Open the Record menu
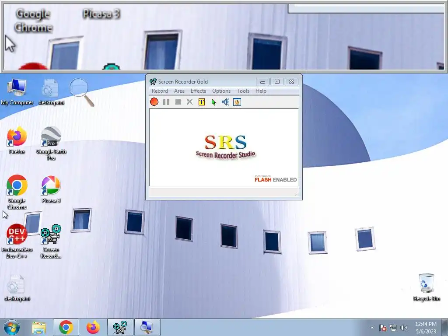Viewport: 448px width, 336px height. [160, 91]
